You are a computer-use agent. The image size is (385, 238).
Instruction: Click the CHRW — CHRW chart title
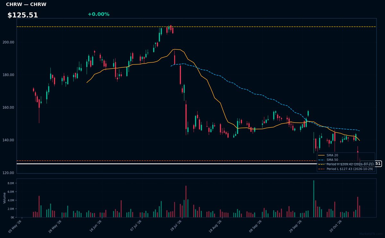(26, 4)
